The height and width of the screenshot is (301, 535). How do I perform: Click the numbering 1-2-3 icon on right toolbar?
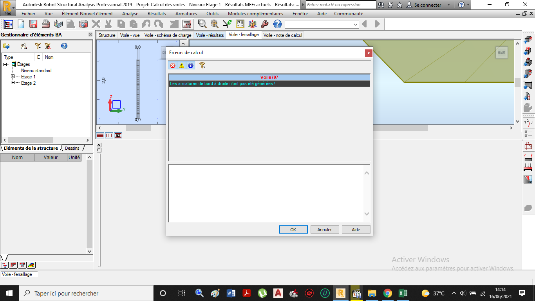pyautogui.click(x=528, y=122)
